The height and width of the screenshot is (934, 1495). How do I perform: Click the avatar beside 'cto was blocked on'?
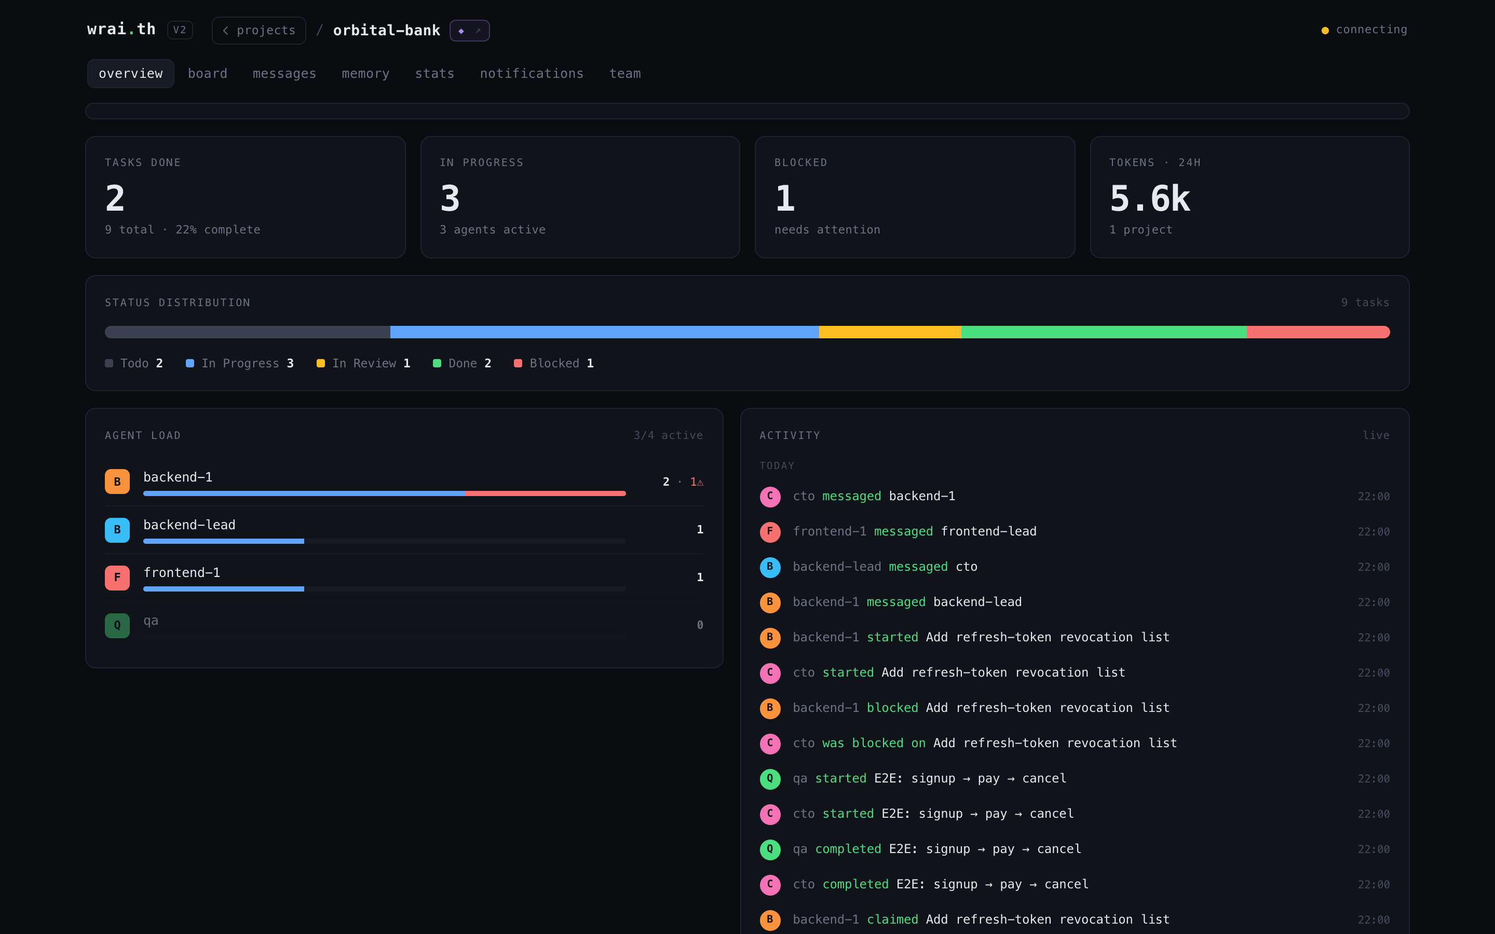(770, 743)
